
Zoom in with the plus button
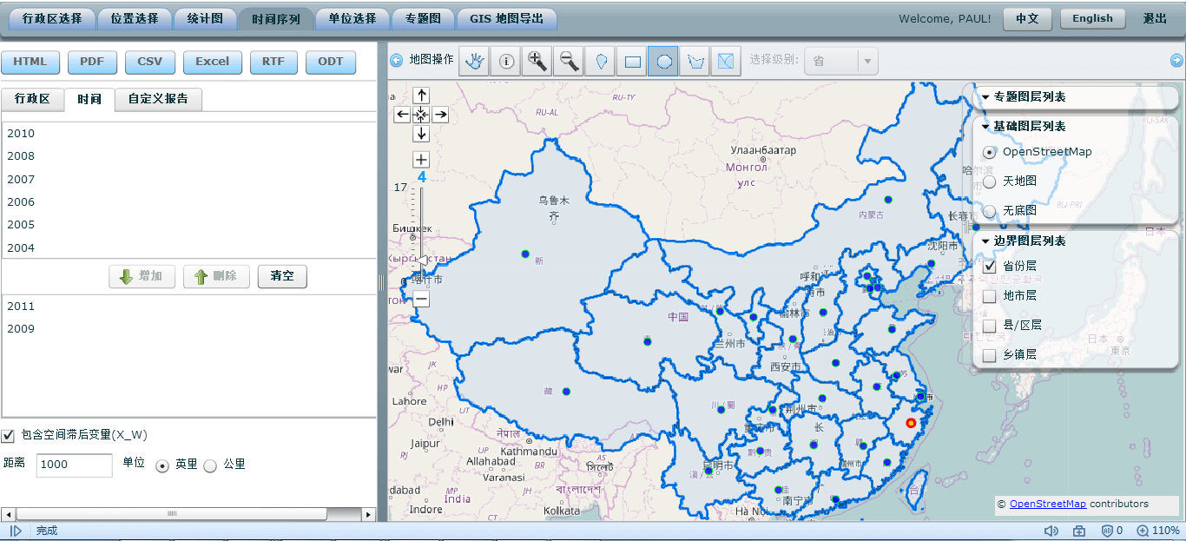pyautogui.click(x=421, y=160)
